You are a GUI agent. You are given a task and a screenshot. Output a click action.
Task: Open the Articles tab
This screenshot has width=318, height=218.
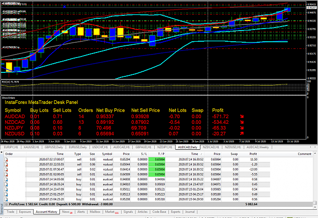[x=142, y=212]
